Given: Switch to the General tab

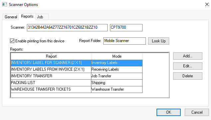Looking at the screenshot, I should point(11,17).
